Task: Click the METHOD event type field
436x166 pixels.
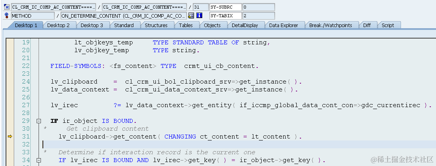Action: point(33,16)
